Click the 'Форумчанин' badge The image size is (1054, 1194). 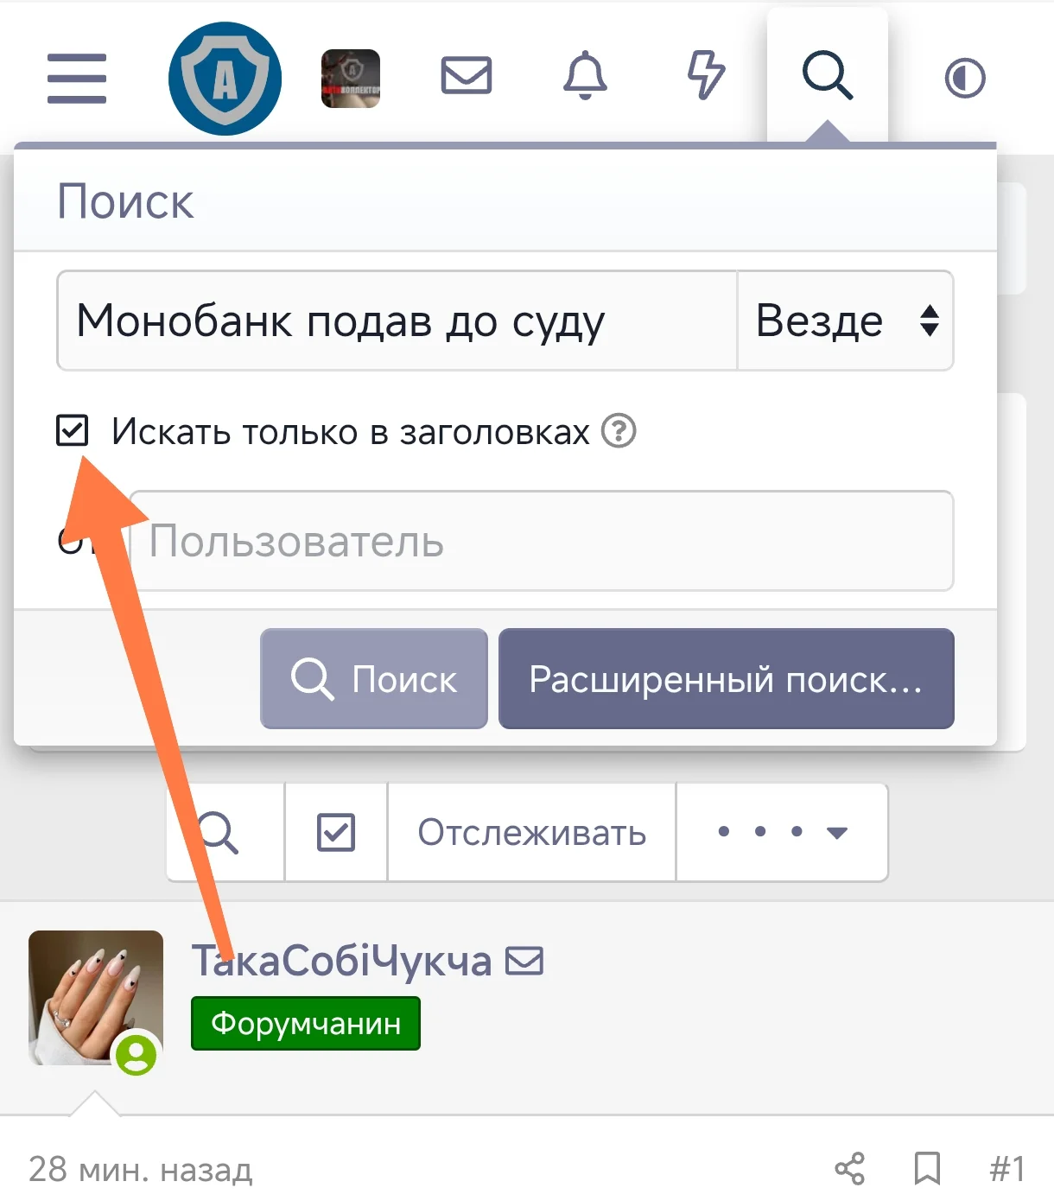click(x=305, y=1023)
